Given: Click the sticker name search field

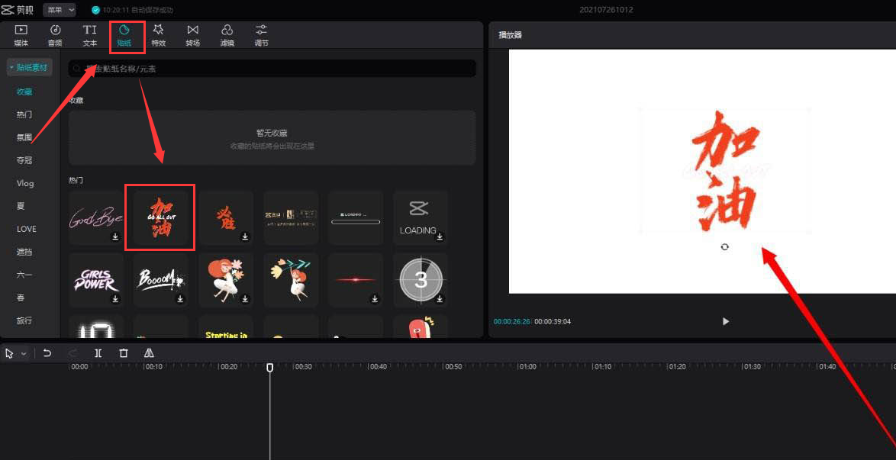Looking at the screenshot, I should coord(272,69).
